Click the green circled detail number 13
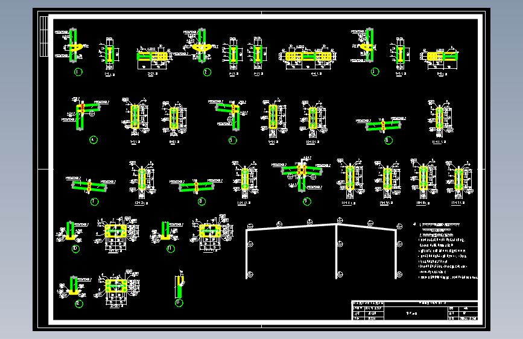 179,303
